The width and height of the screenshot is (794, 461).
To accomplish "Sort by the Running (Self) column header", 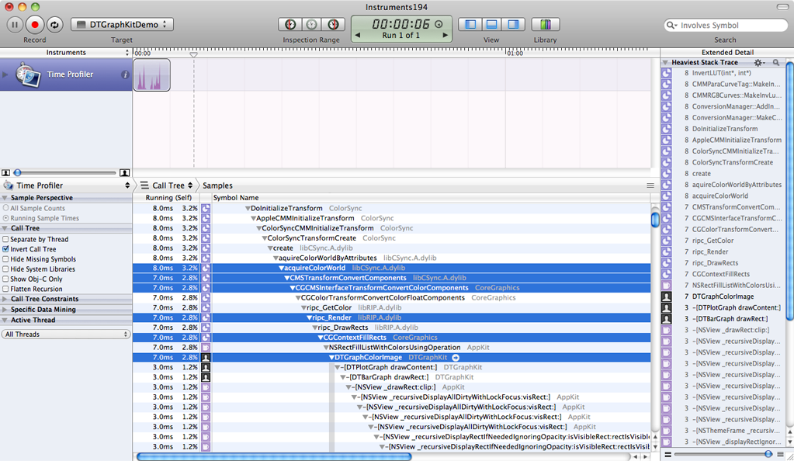I will coord(169,198).
